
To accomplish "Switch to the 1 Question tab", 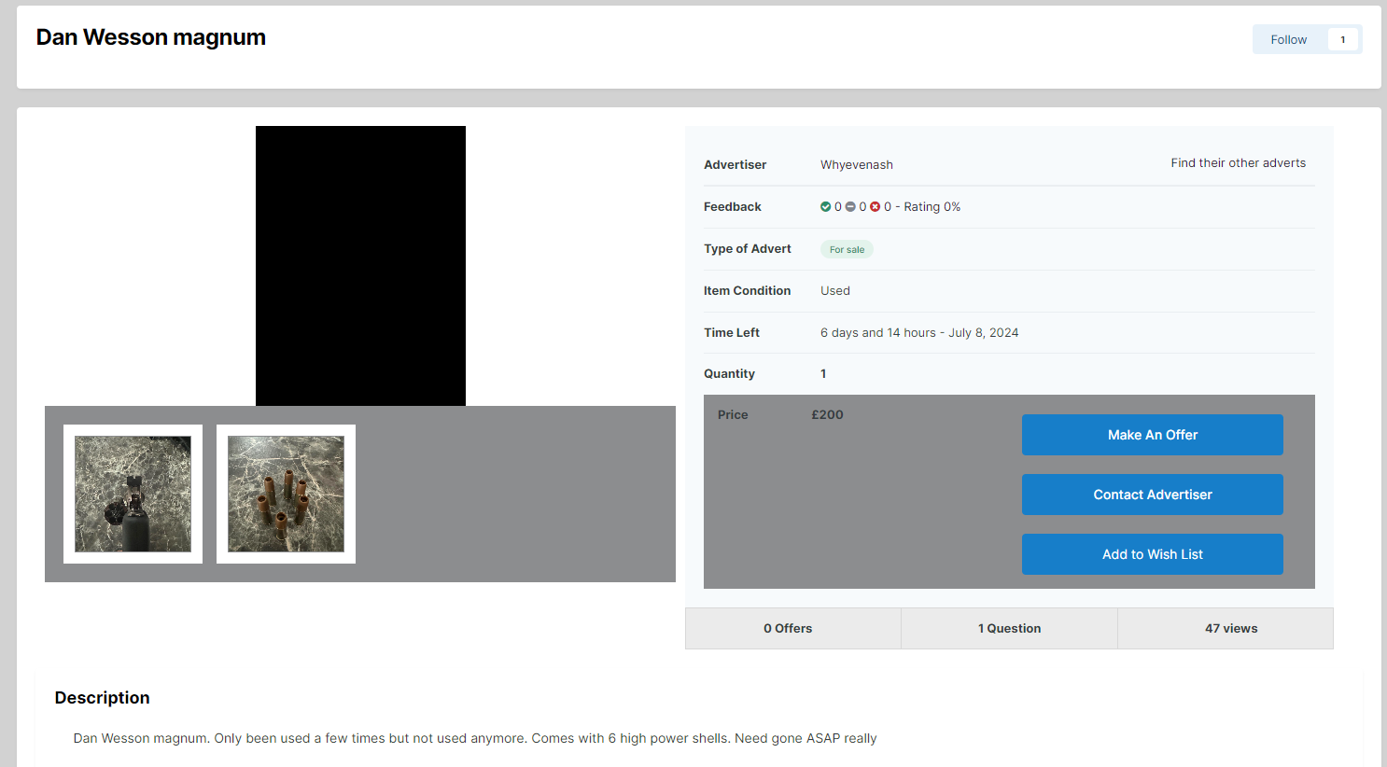I will [x=1009, y=629].
